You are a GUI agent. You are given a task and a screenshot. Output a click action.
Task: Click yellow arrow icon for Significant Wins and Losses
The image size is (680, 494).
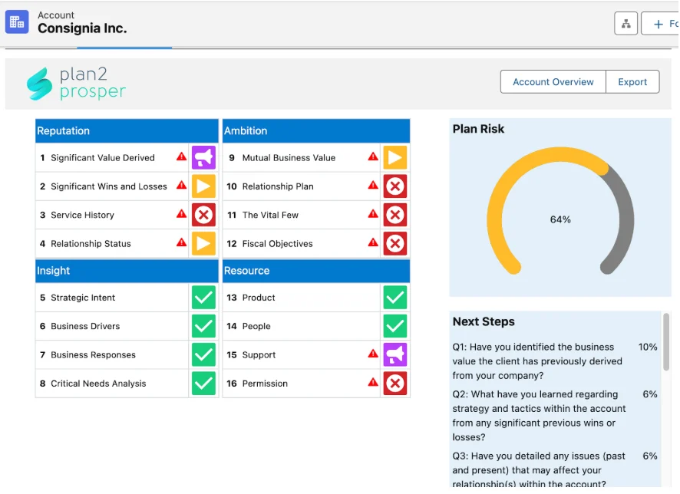[203, 186]
